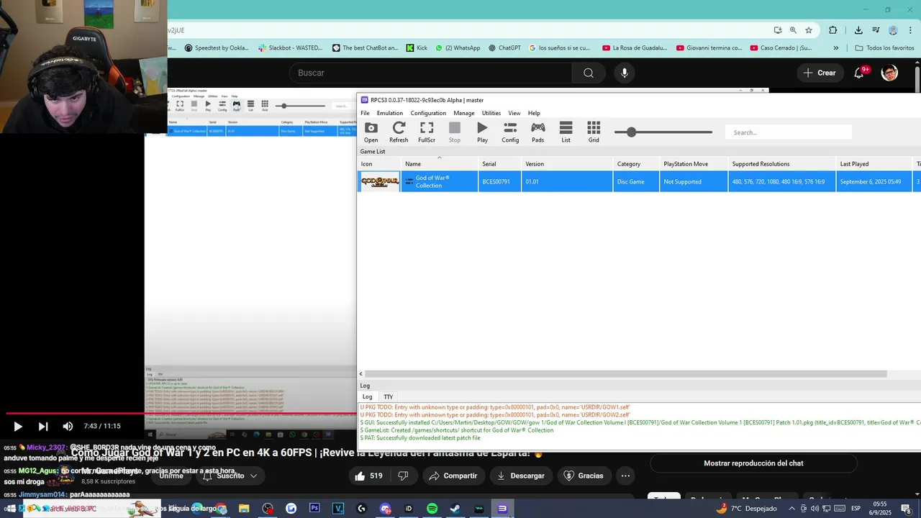Image resolution: width=921 pixels, height=518 pixels.
Task: Click the YouTube search magnifier button
Action: [589, 73]
